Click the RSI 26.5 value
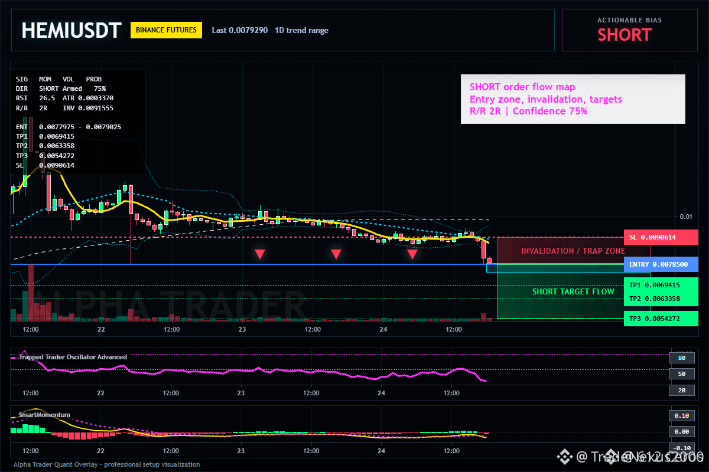Viewport: 709px width, 472px height. (x=47, y=98)
